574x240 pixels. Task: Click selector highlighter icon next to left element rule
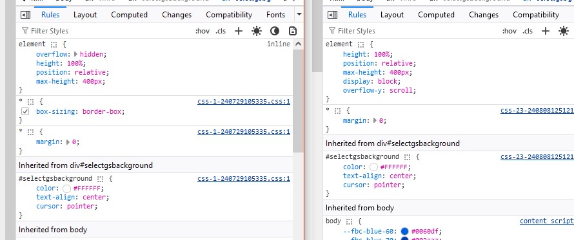coord(54,44)
